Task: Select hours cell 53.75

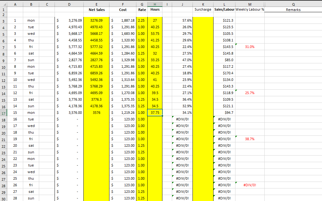Action: (155, 34)
